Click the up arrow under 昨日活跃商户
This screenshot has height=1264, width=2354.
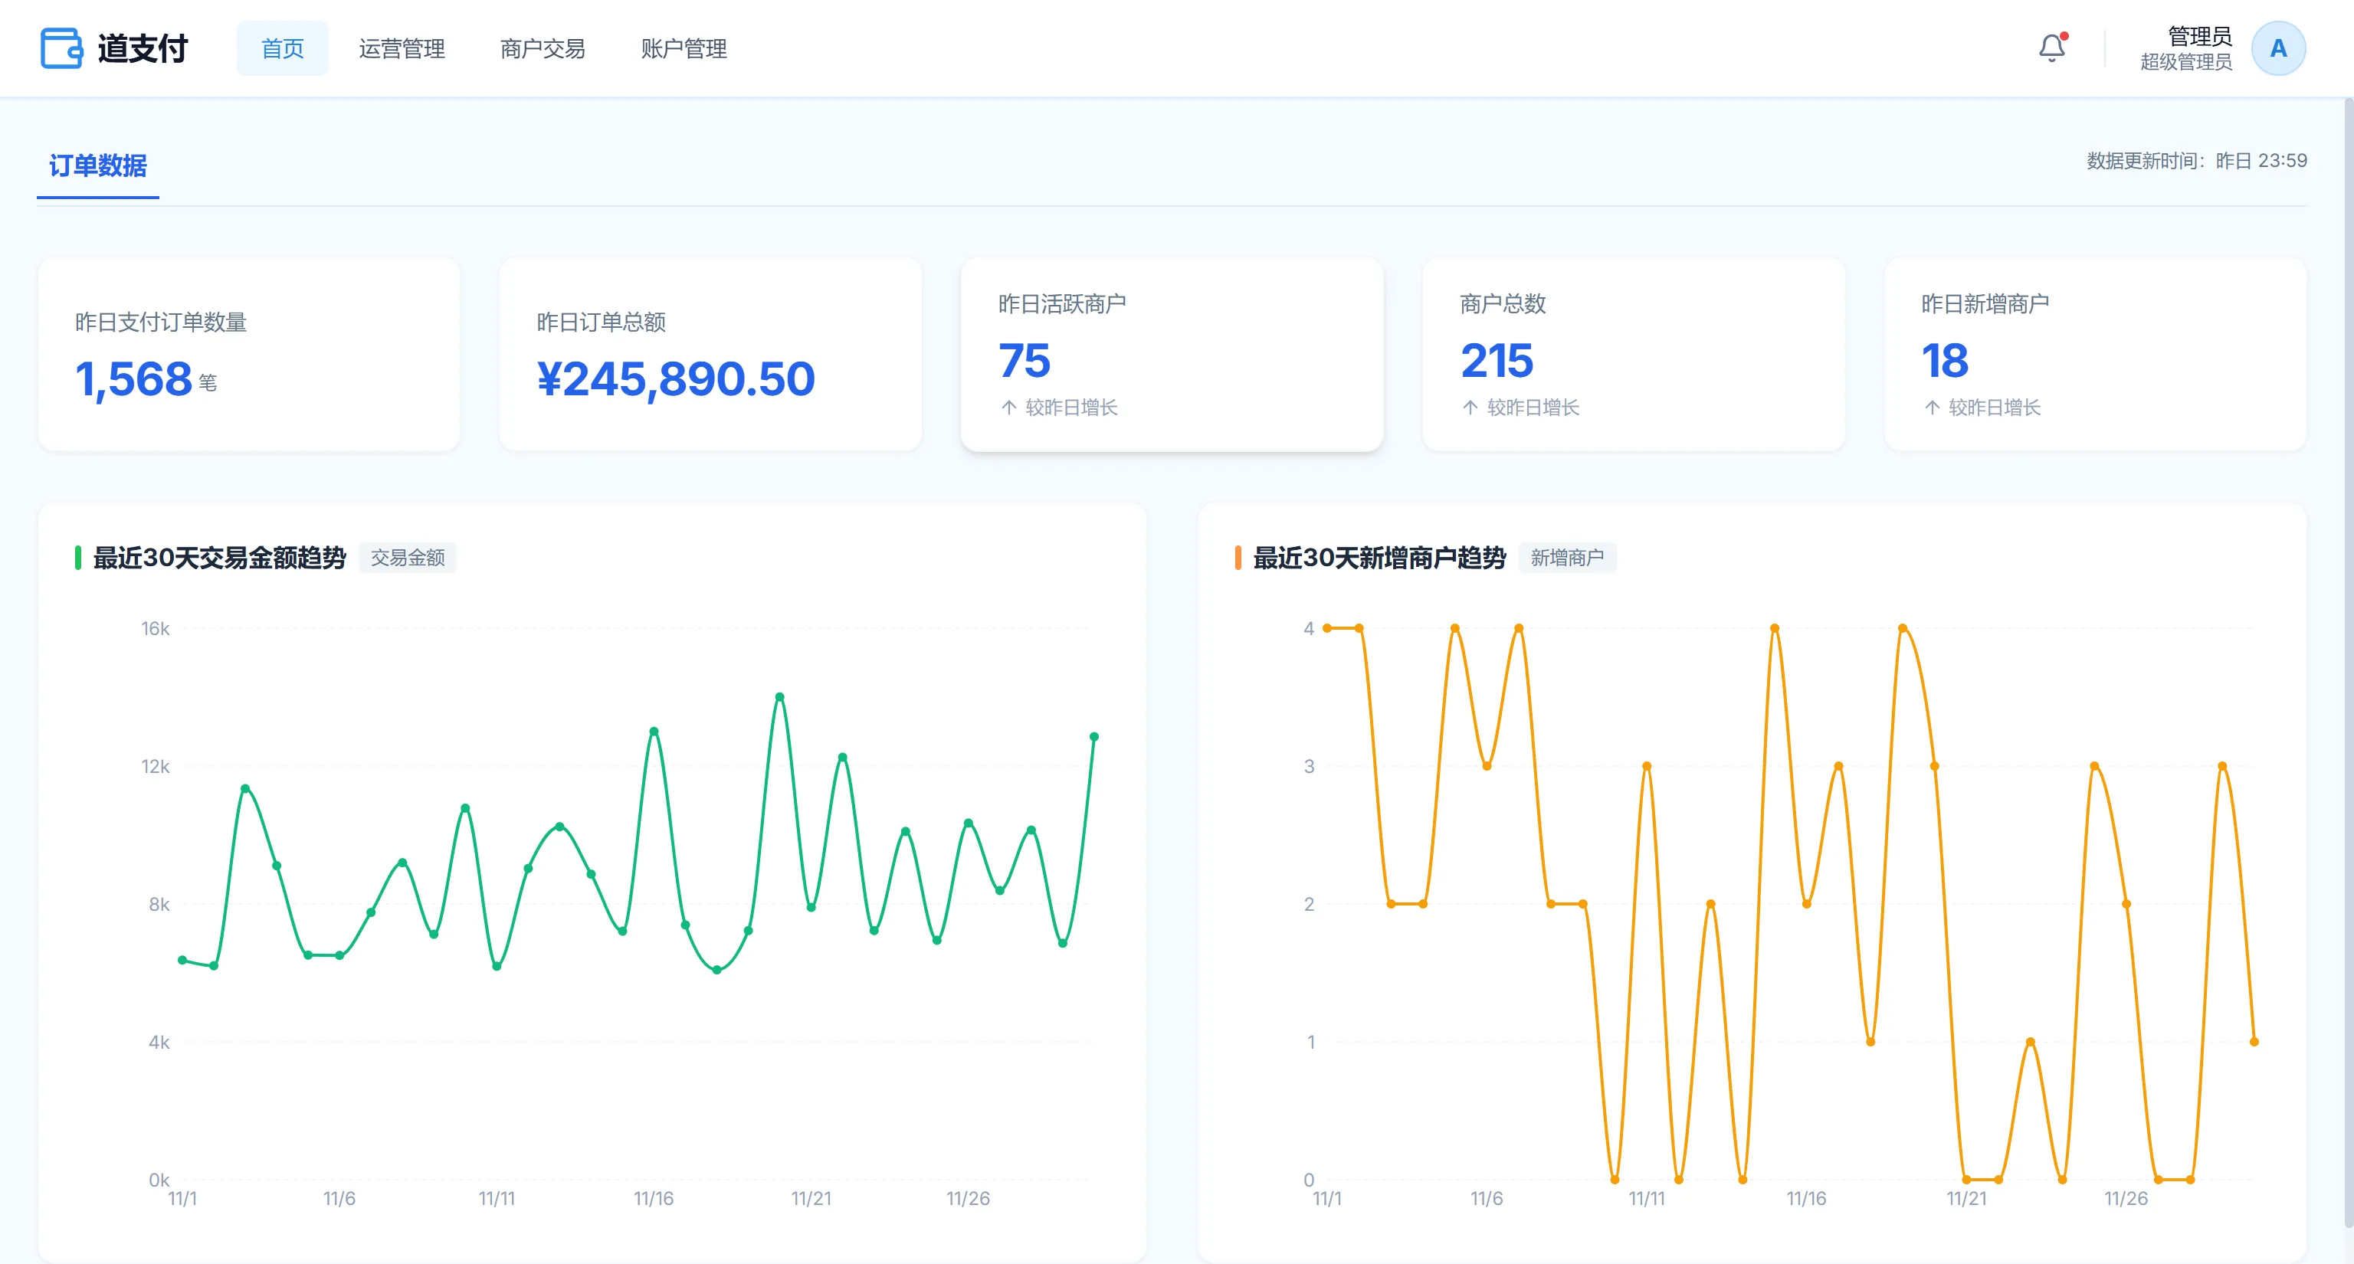point(1009,408)
